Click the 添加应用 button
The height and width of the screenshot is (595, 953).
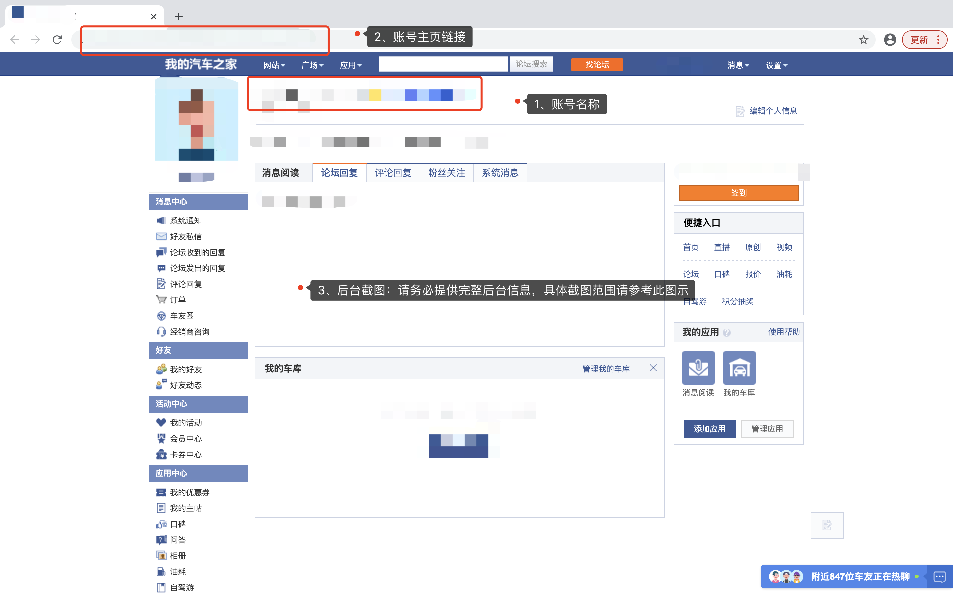[x=709, y=428]
